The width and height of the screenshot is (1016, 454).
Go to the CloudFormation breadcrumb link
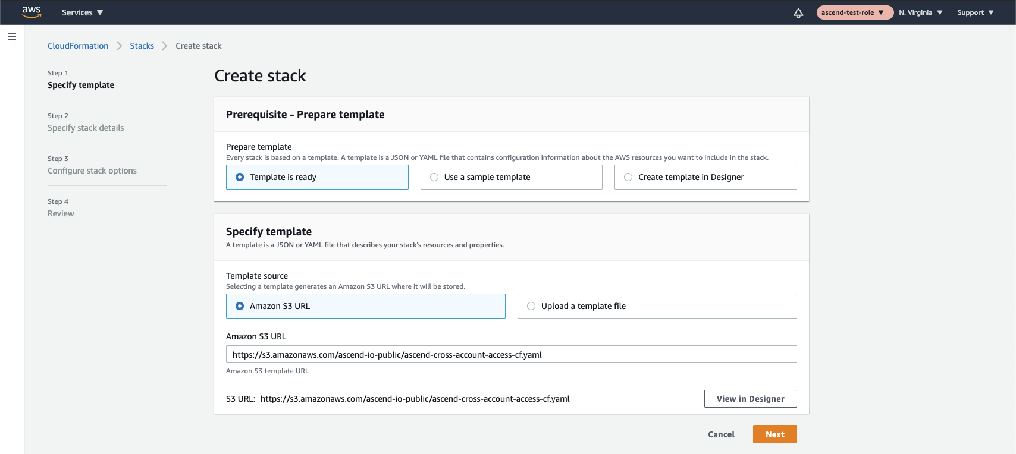(x=78, y=46)
